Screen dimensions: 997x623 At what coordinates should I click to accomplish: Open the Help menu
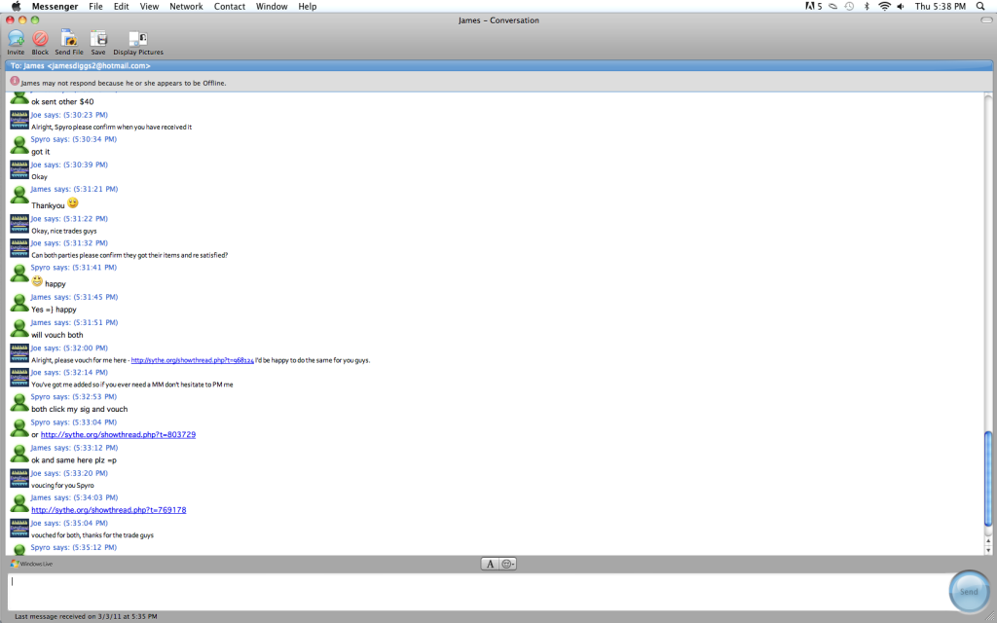(307, 7)
